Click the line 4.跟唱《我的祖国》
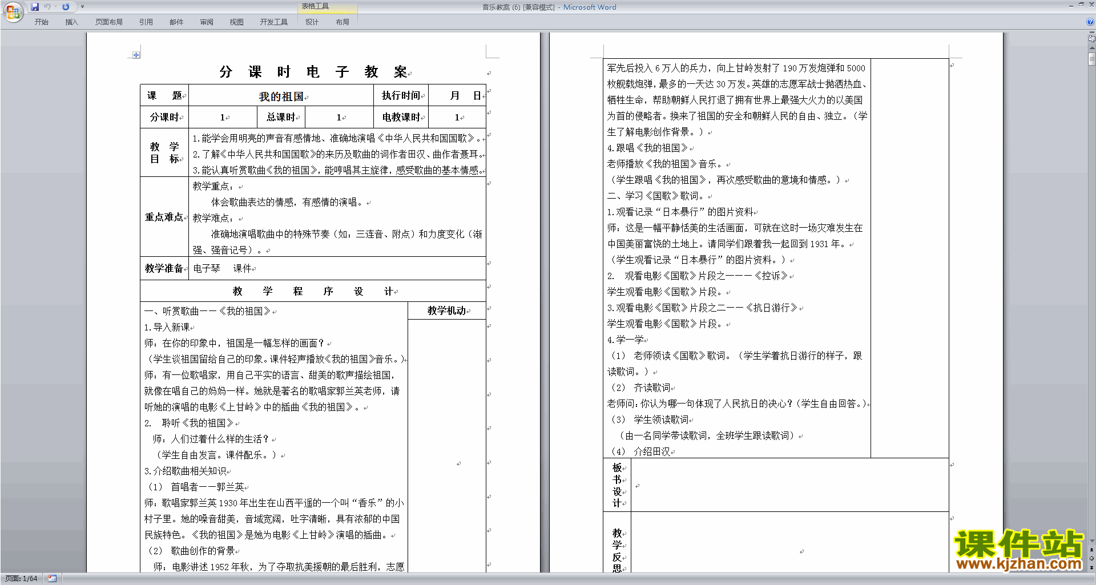 (648, 148)
